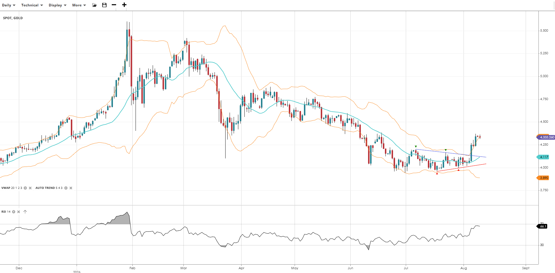The height and width of the screenshot is (273, 555).
Task: Zoom in with the plus icon
Action: click(124, 5)
